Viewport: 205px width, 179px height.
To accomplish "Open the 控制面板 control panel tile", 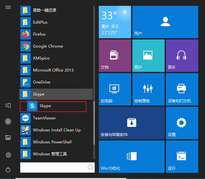I will coord(149,89).
